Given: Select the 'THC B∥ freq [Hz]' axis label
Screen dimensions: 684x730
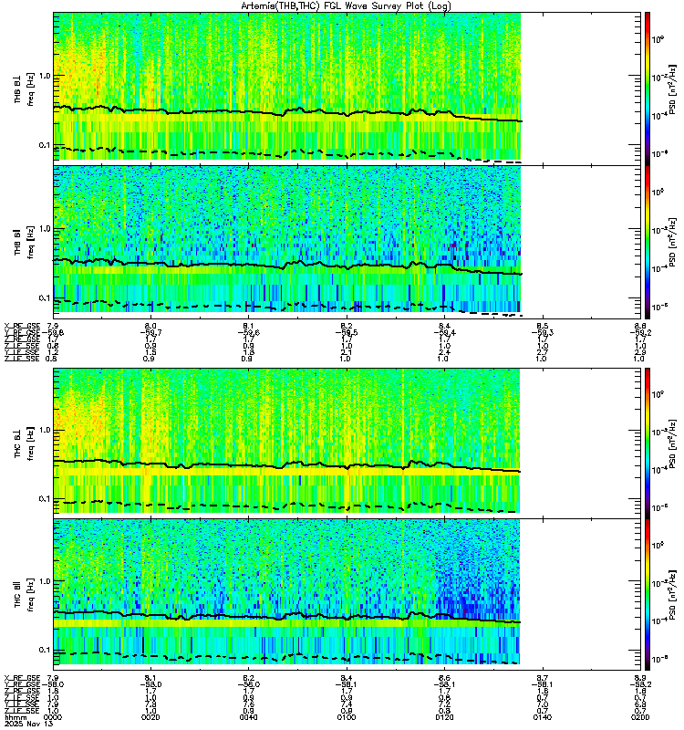Looking at the screenshot, I should 25,595.
